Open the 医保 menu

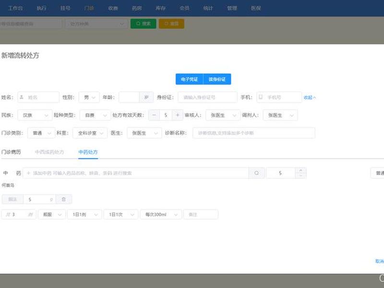[256, 8]
